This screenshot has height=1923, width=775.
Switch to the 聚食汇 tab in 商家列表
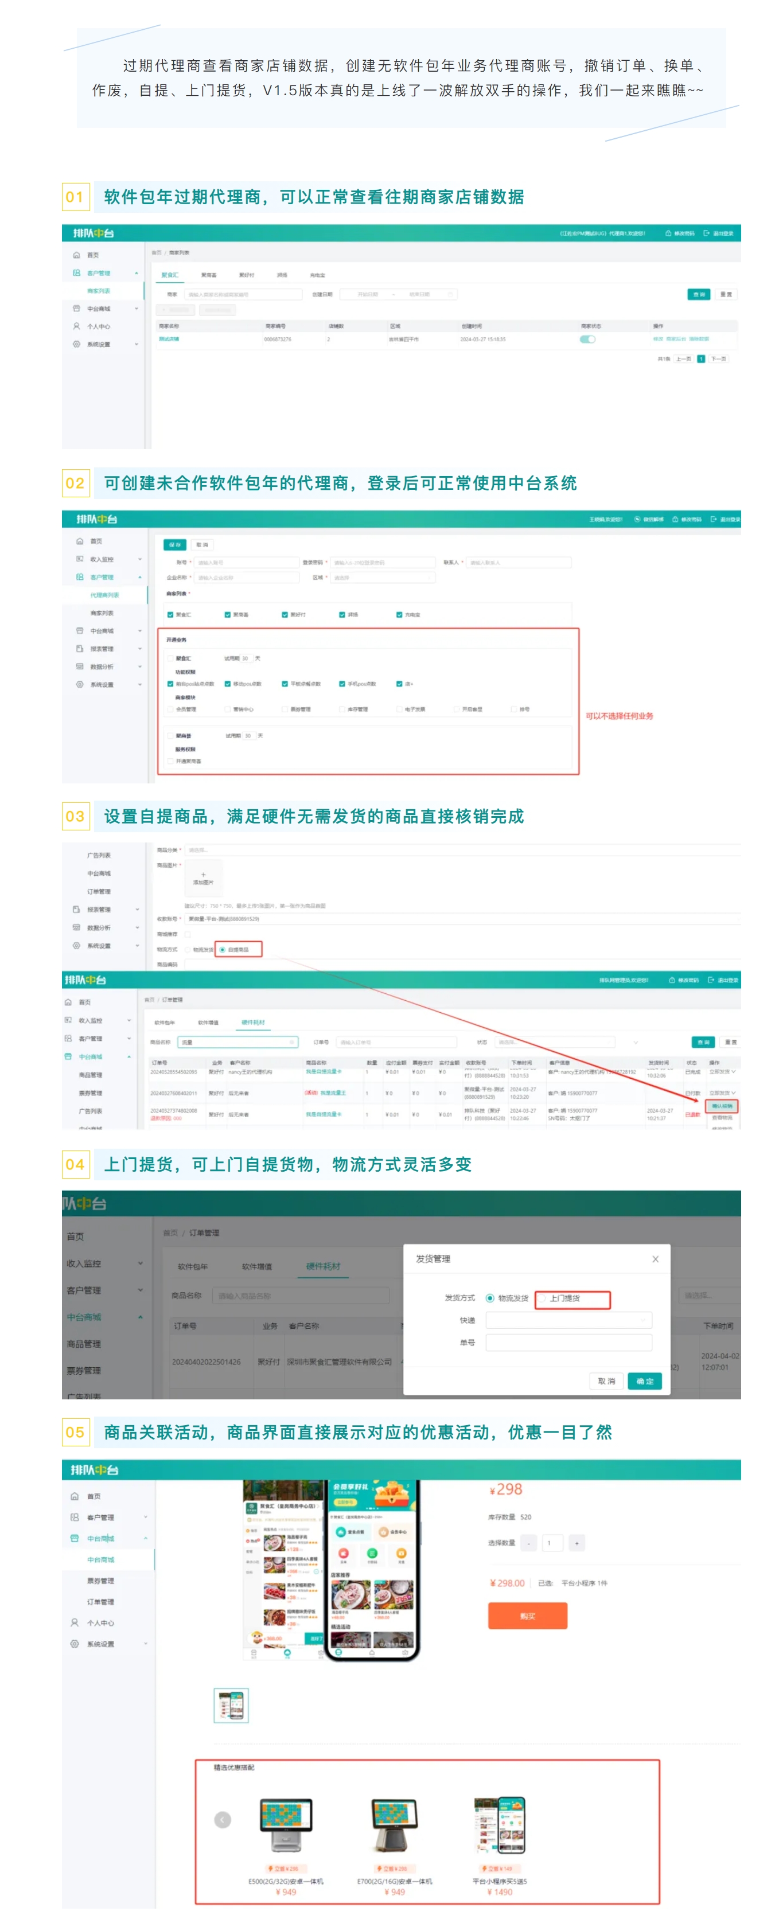[x=170, y=275]
